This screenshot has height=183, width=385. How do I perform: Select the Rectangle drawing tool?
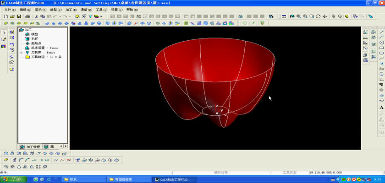point(381,48)
